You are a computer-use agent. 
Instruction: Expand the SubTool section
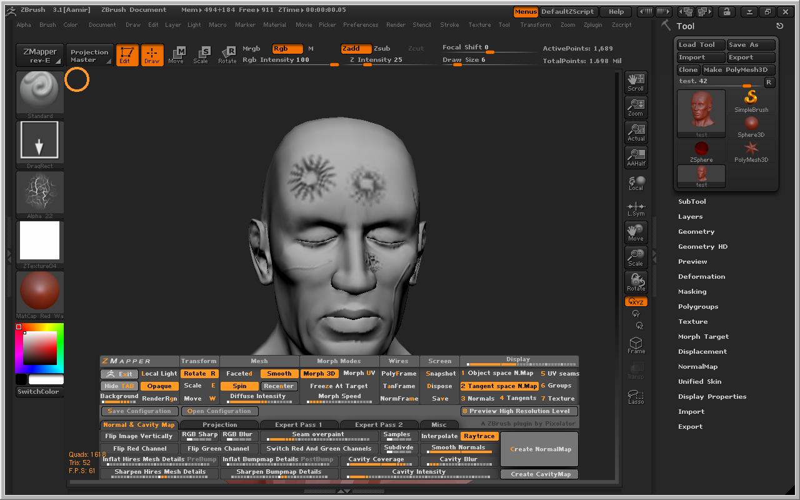(692, 202)
